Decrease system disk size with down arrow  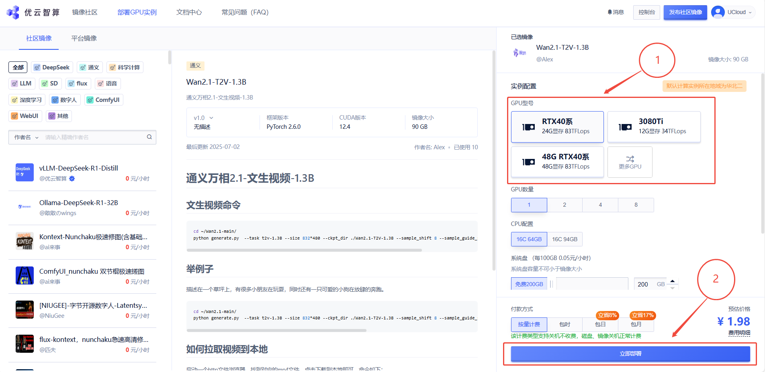[672, 288]
